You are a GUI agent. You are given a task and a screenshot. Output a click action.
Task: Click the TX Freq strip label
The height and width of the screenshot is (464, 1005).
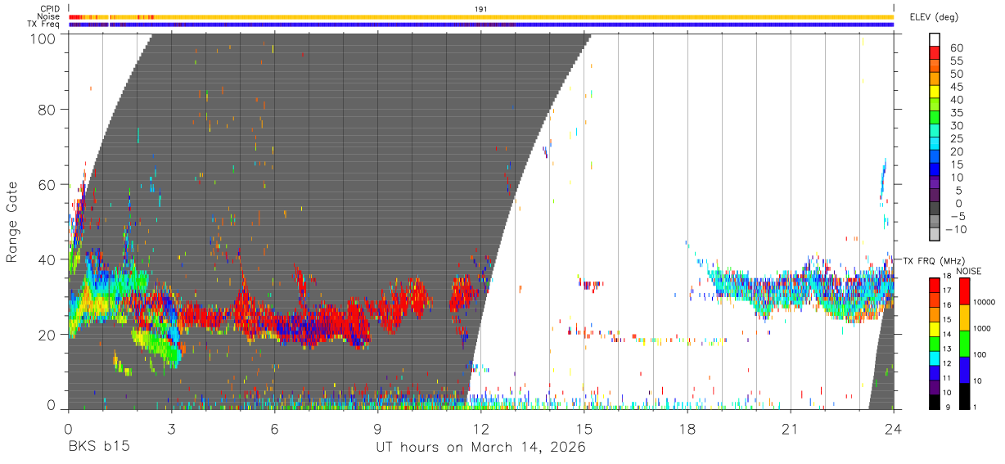point(43,25)
